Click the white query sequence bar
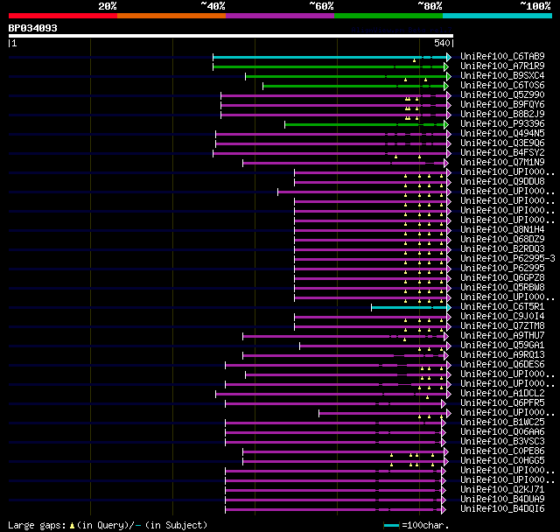This screenshot has width=560, height=532. (231, 36)
